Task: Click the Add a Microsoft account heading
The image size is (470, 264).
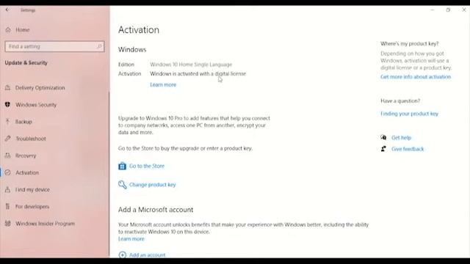Action: [x=156, y=210]
